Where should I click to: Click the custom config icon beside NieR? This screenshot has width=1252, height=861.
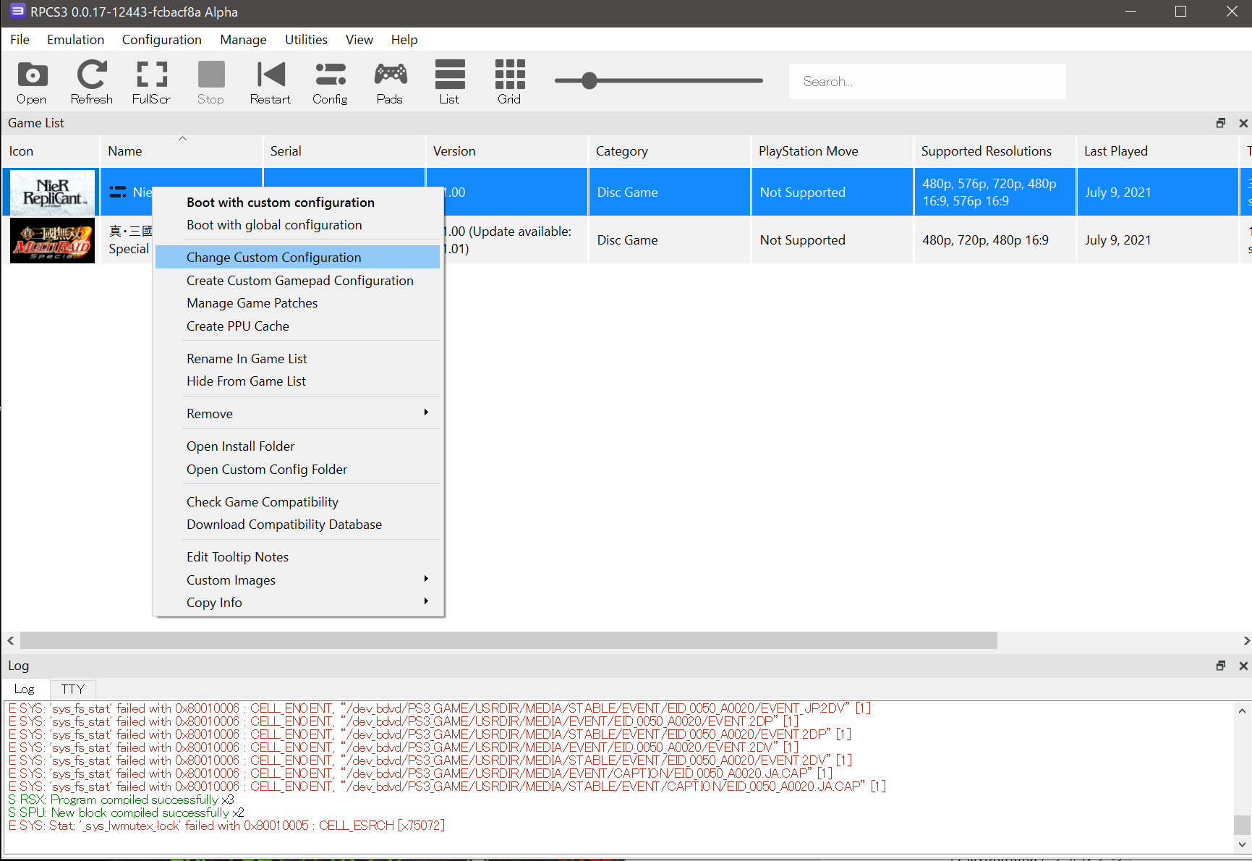(x=118, y=192)
